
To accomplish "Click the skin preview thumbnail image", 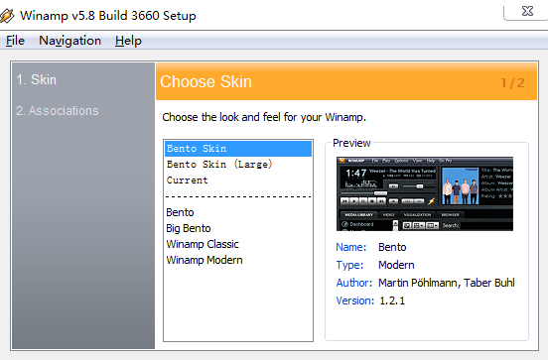I will click(x=425, y=193).
